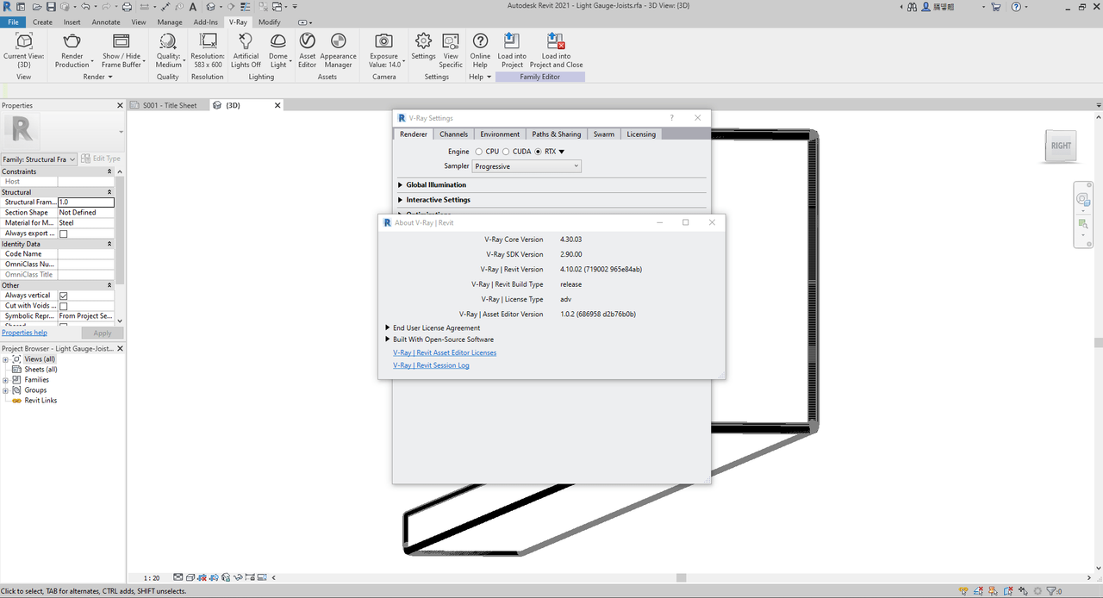Expand the Views (all) tree node
This screenshot has height=598, width=1103.
pos(6,359)
